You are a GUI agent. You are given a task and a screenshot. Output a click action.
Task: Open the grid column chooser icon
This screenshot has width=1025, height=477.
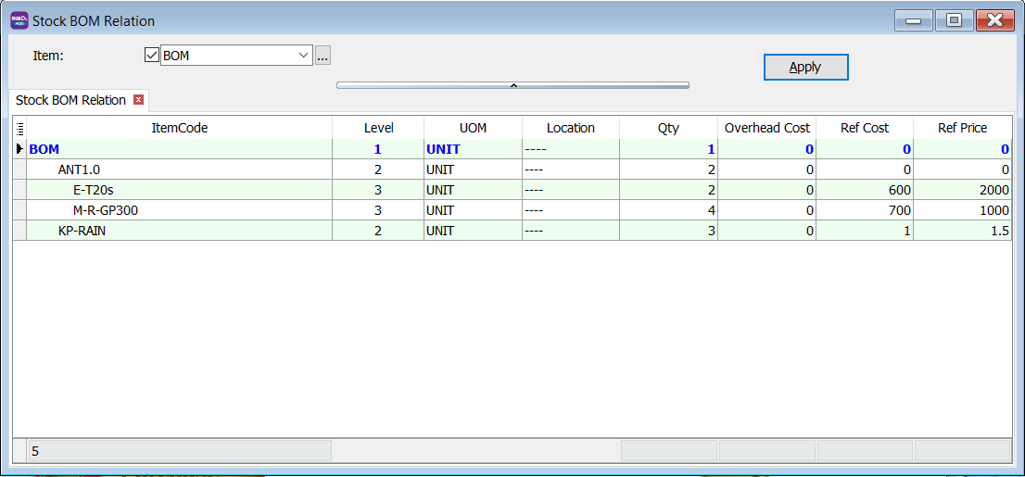tap(20, 128)
